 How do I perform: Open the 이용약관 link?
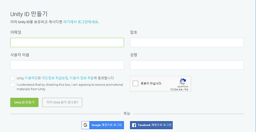coord(31,78)
